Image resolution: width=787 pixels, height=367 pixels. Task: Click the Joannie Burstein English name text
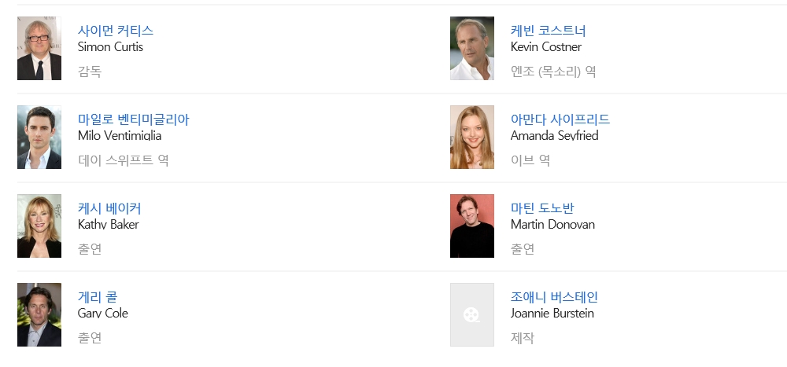[552, 314]
